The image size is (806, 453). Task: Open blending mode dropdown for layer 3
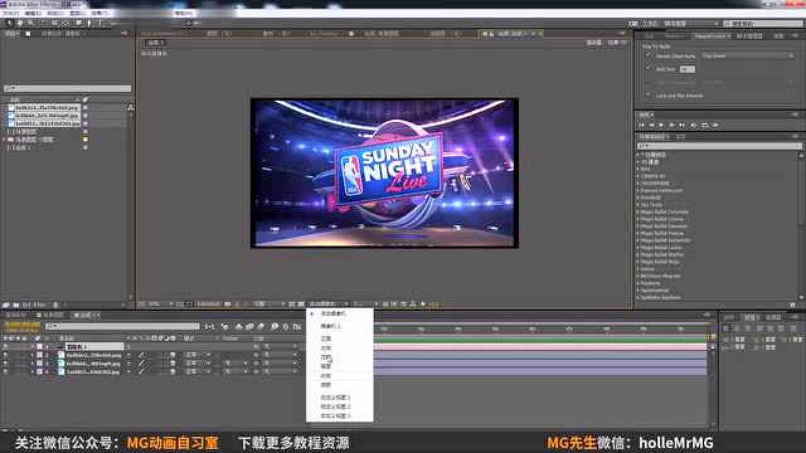click(197, 363)
